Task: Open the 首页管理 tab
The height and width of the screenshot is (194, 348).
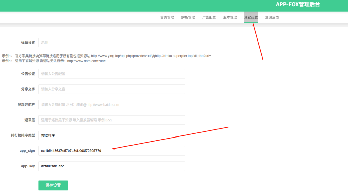Action: tap(167, 17)
